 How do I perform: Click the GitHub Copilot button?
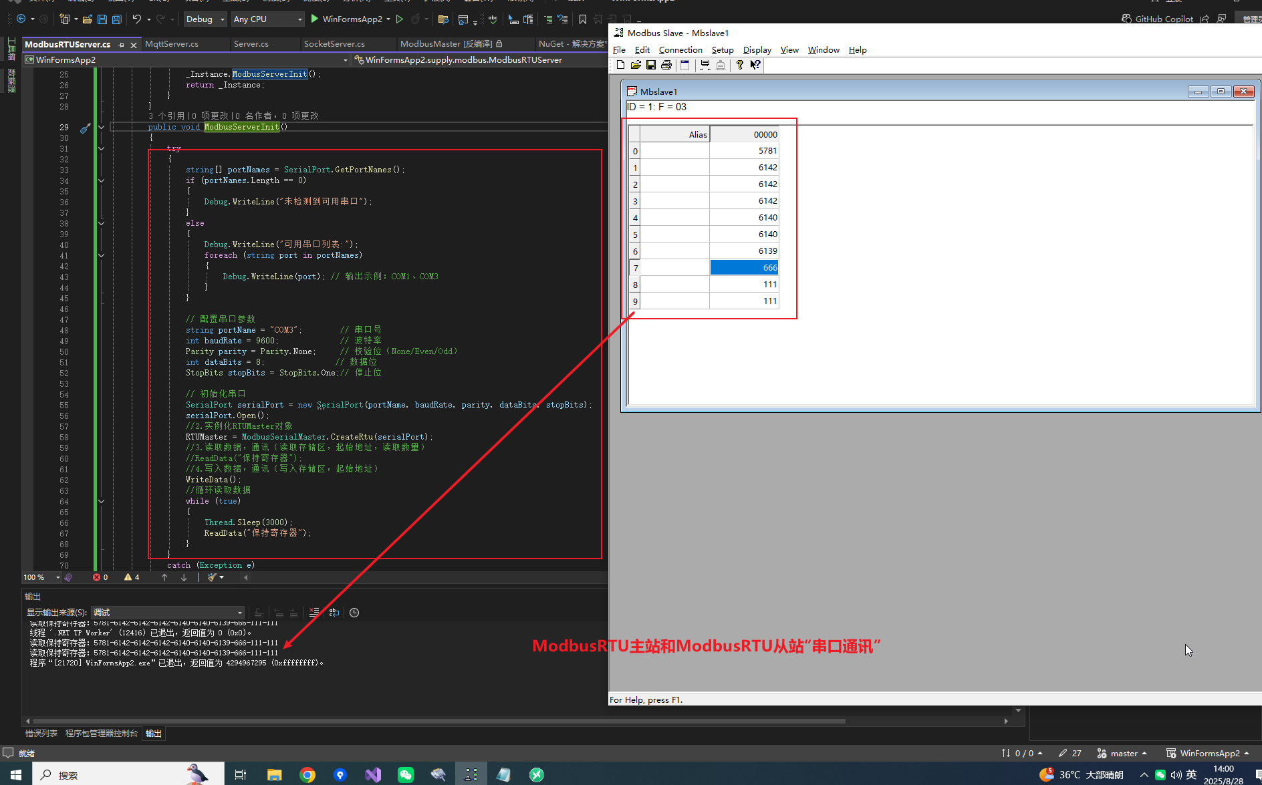click(1157, 19)
